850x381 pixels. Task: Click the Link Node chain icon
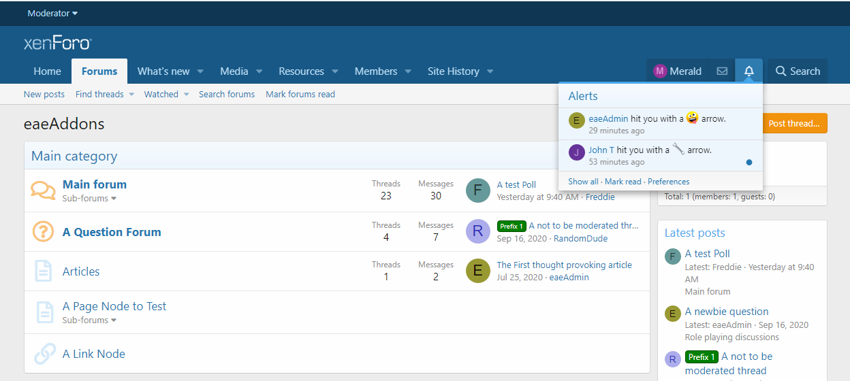pos(44,354)
